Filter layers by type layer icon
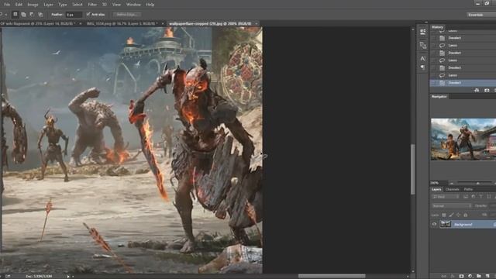The height and width of the screenshot is (279, 496). click(x=480, y=197)
